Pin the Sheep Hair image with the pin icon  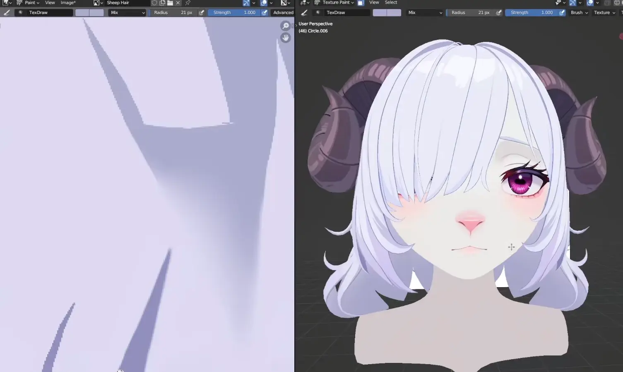tap(188, 3)
